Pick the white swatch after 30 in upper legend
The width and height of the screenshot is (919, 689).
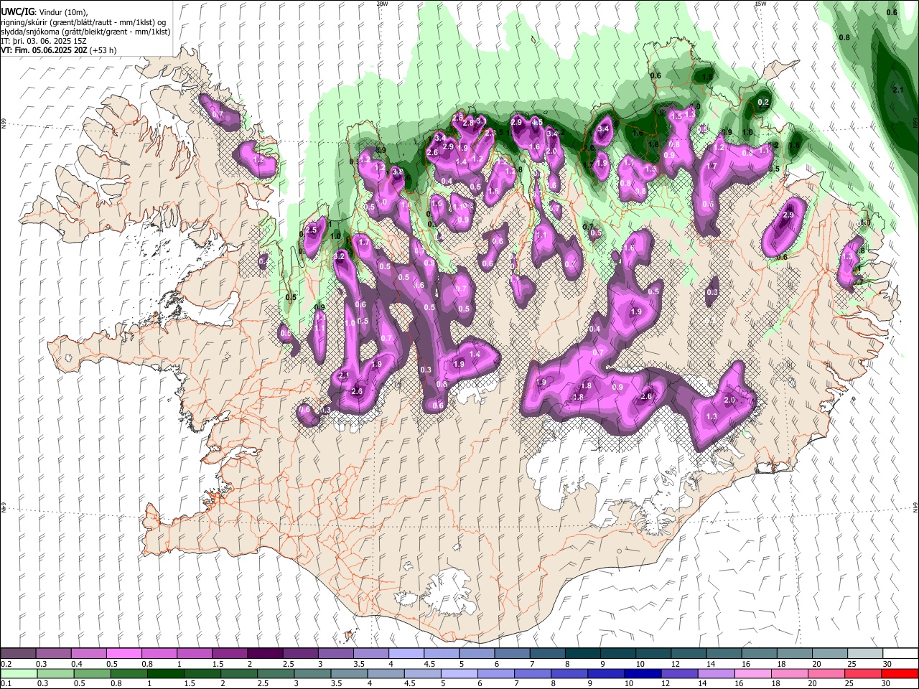pyautogui.click(x=900, y=653)
